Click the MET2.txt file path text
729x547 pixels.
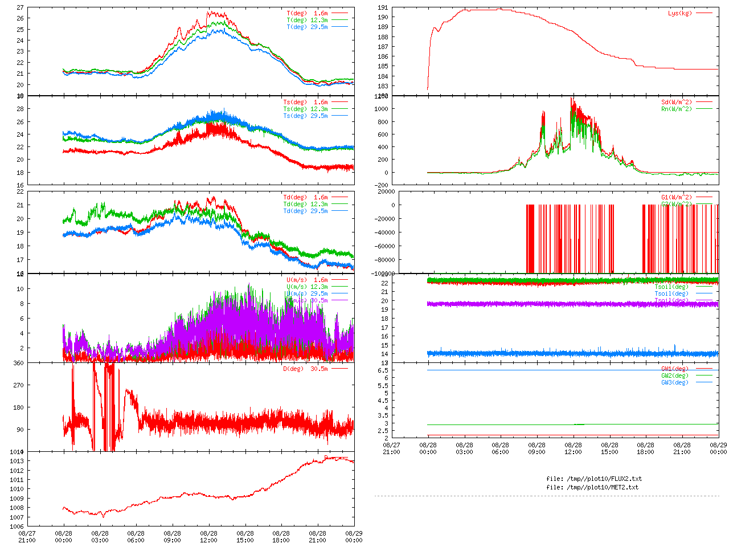click(x=592, y=487)
